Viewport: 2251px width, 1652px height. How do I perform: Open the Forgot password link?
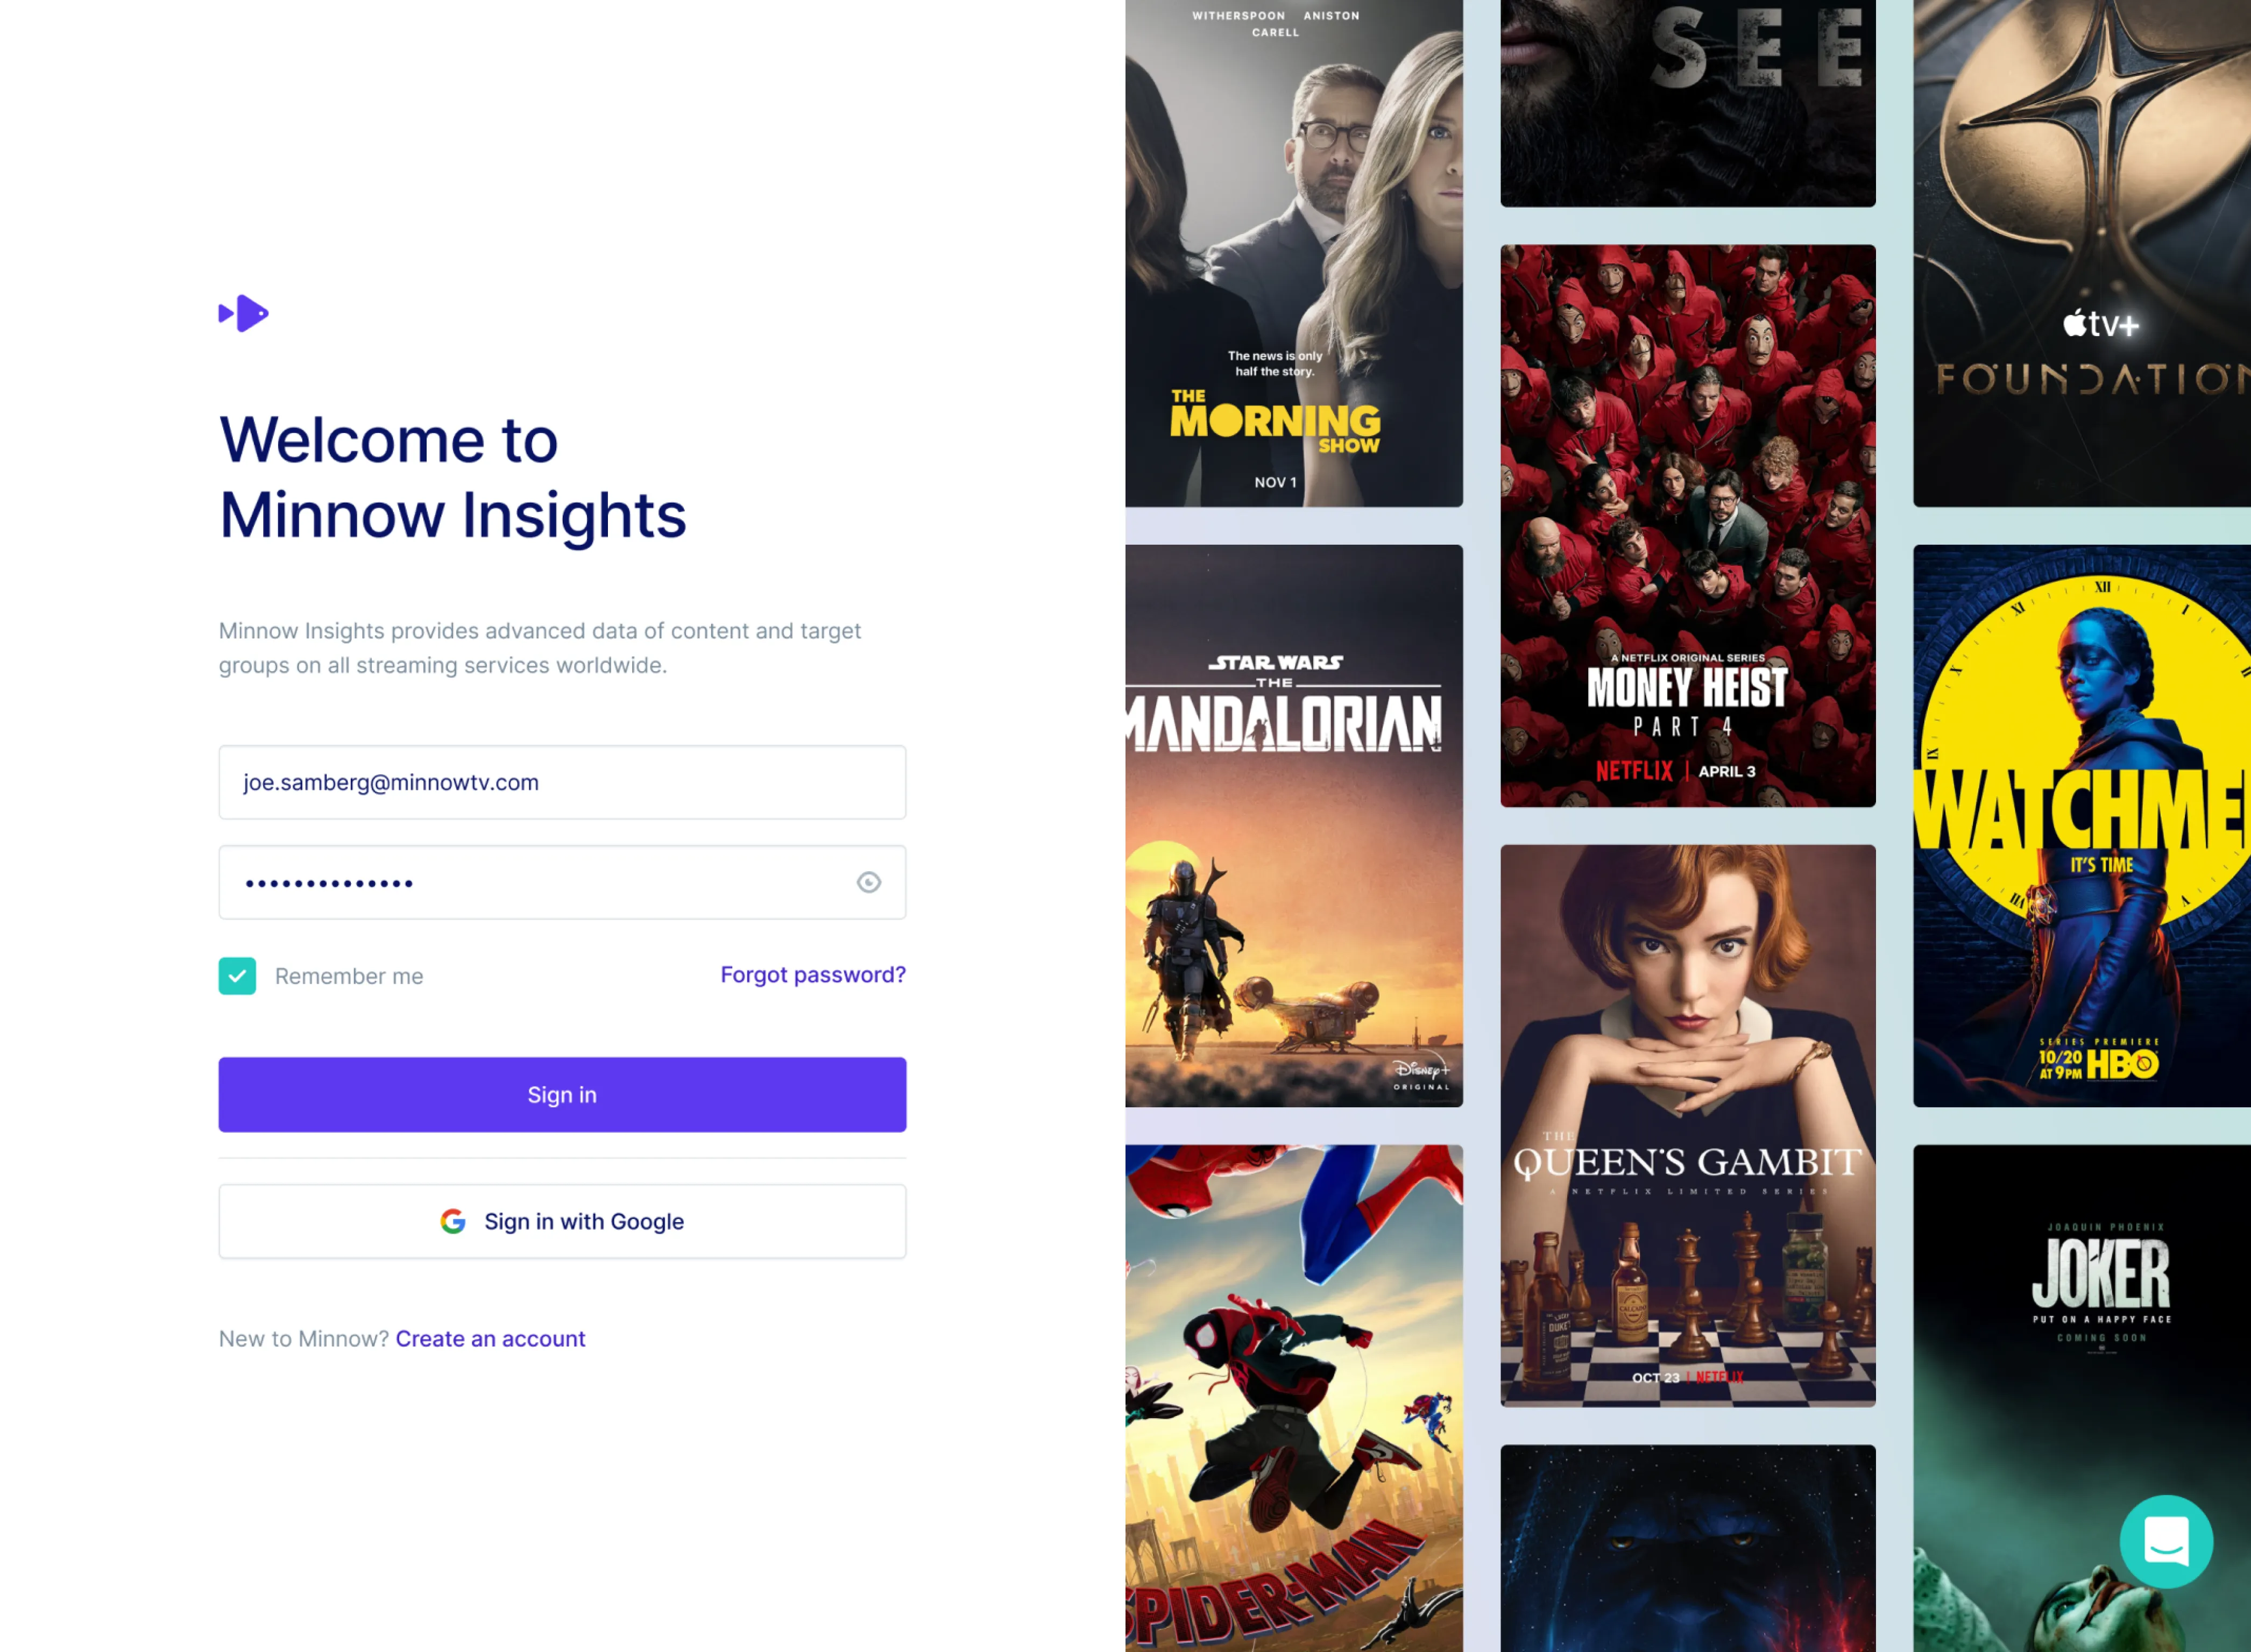click(x=812, y=975)
